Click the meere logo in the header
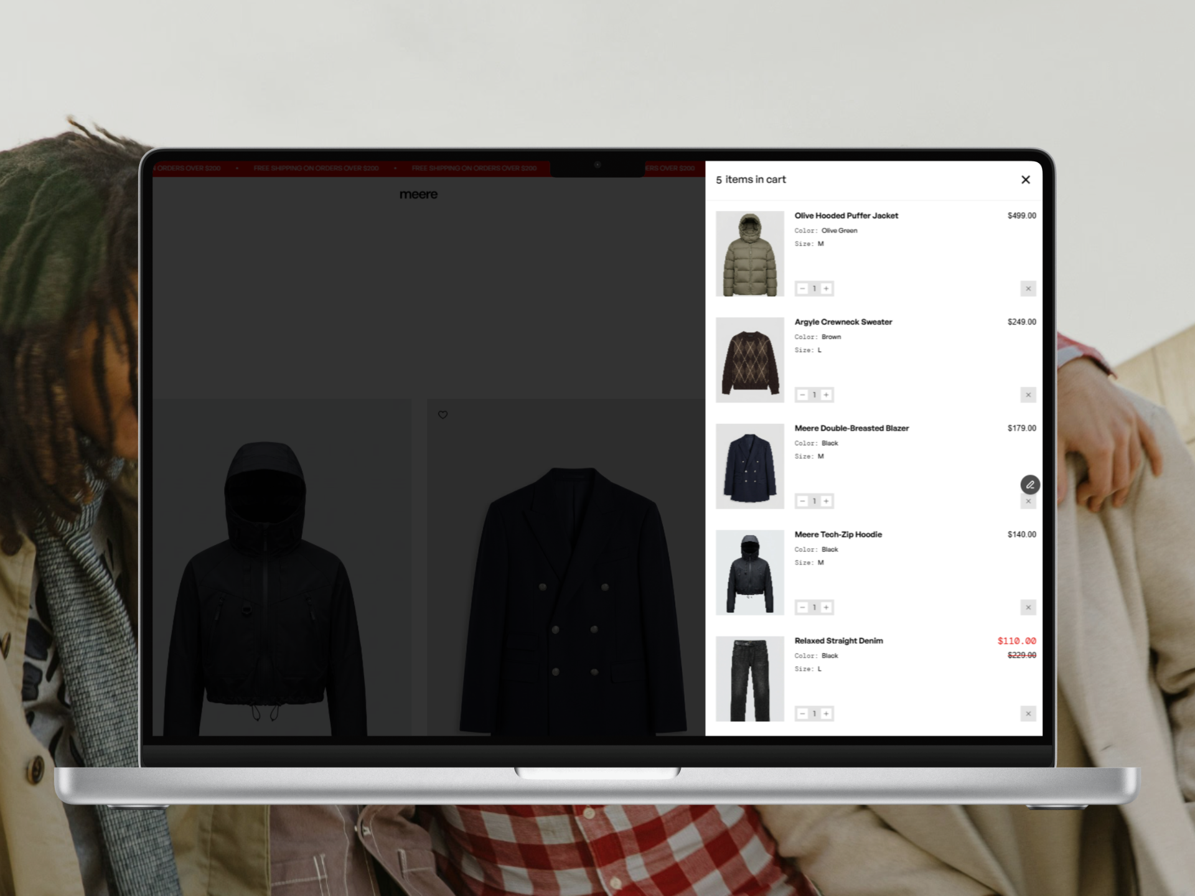This screenshot has height=896, width=1195. pos(418,195)
